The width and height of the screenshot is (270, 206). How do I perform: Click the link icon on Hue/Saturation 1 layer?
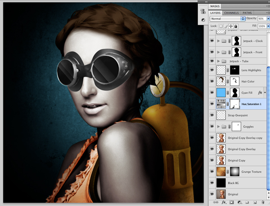pos(228,104)
